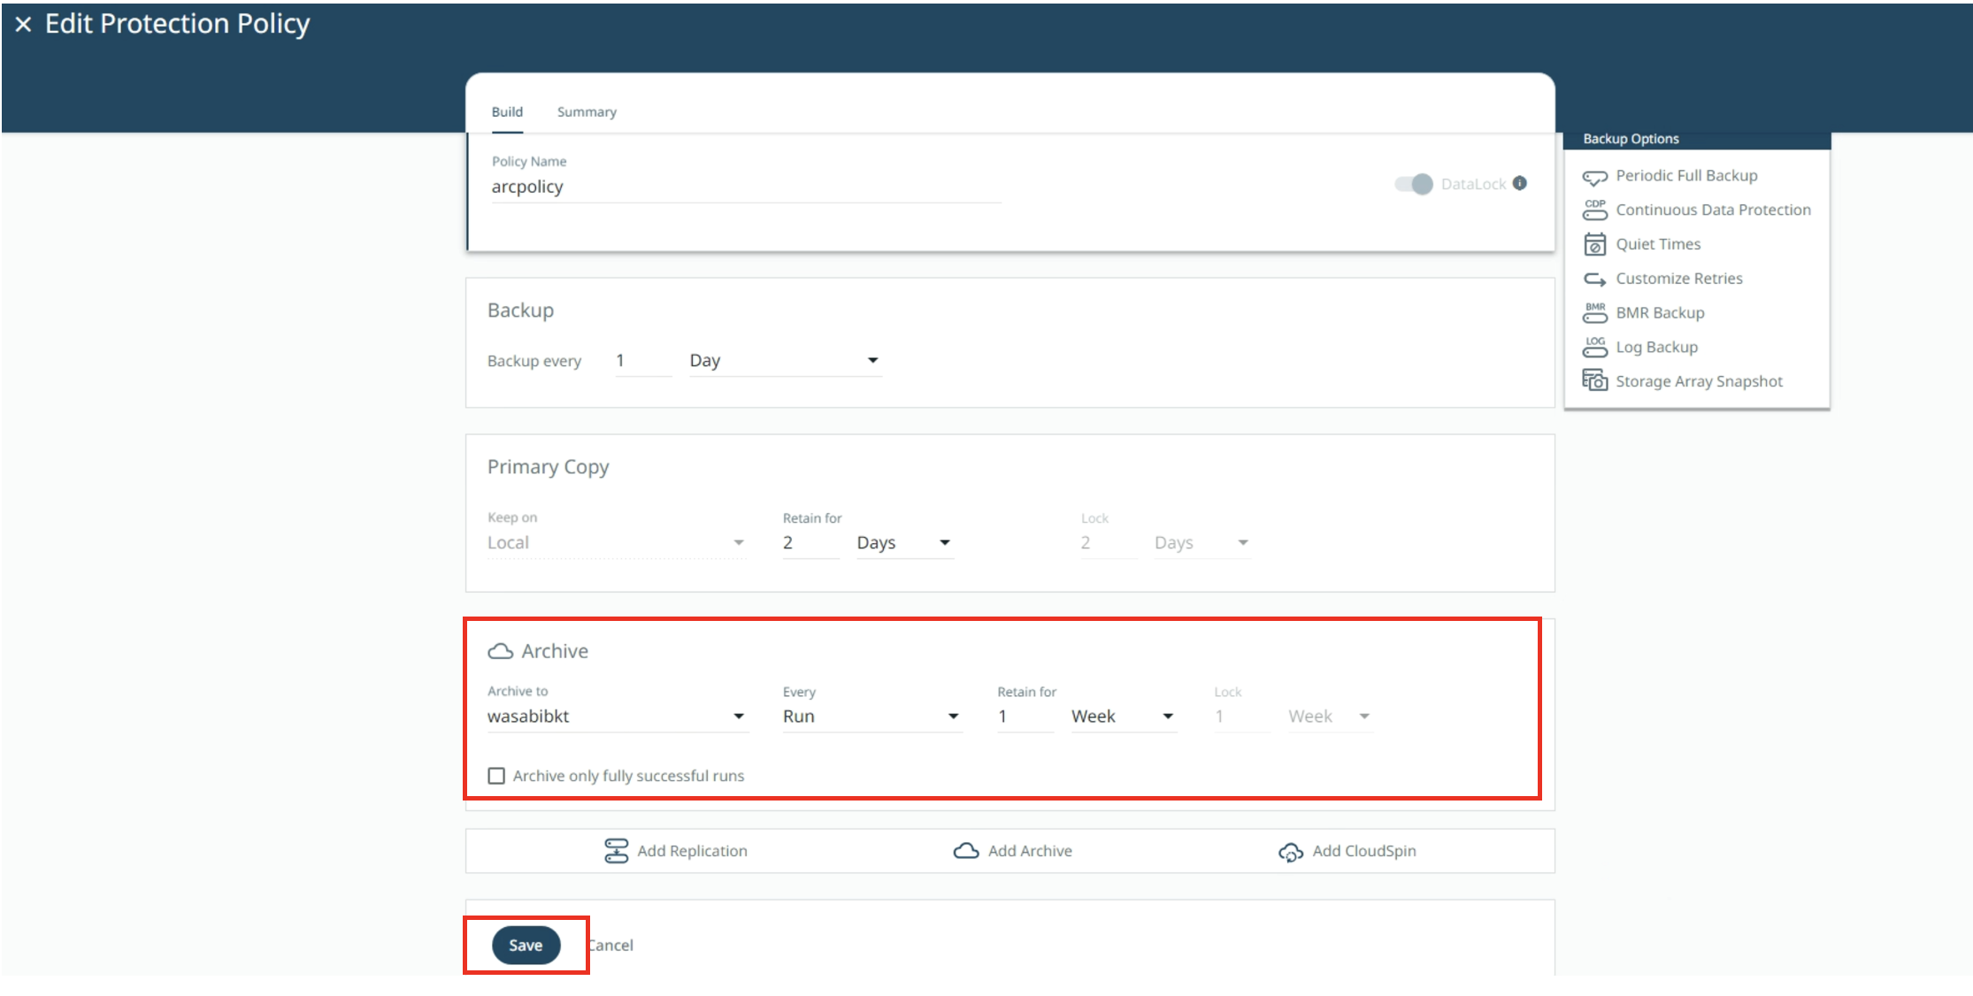Open the Backup every Day dropdown
1973x996 pixels.
click(785, 361)
